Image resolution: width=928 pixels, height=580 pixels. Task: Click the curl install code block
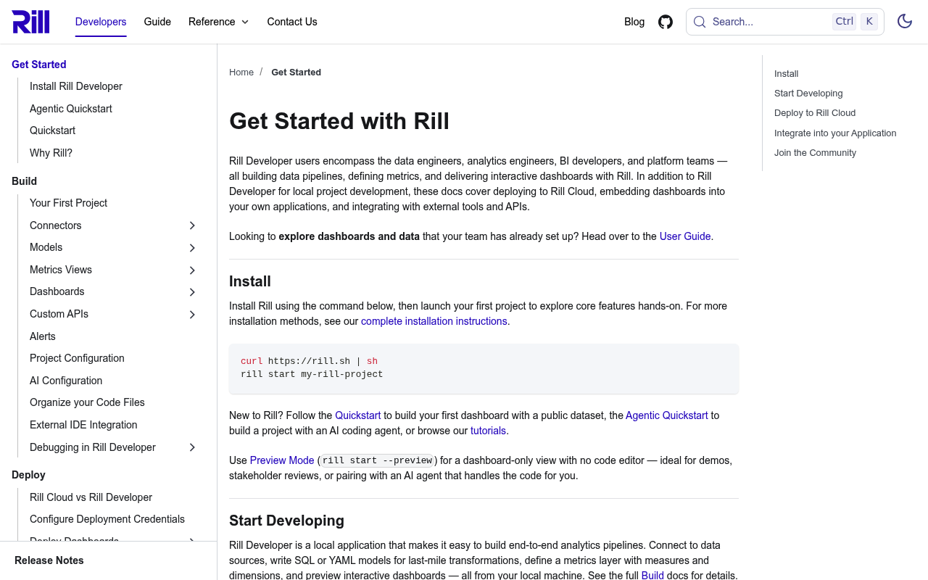pos(484,368)
